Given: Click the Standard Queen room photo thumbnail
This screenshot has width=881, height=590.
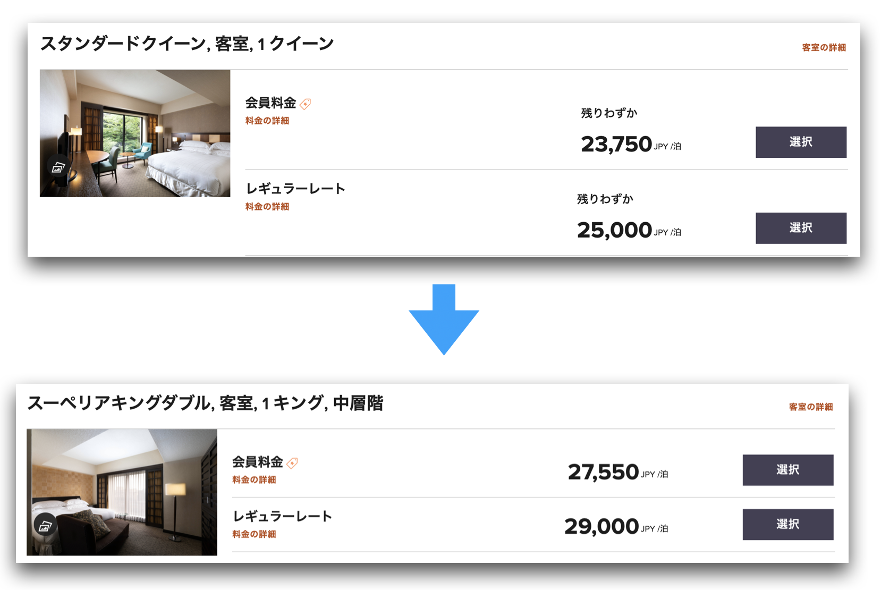Looking at the screenshot, I should pyautogui.click(x=135, y=133).
